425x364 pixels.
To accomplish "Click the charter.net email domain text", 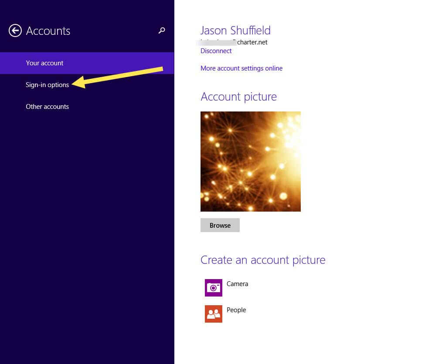I will click(252, 42).
